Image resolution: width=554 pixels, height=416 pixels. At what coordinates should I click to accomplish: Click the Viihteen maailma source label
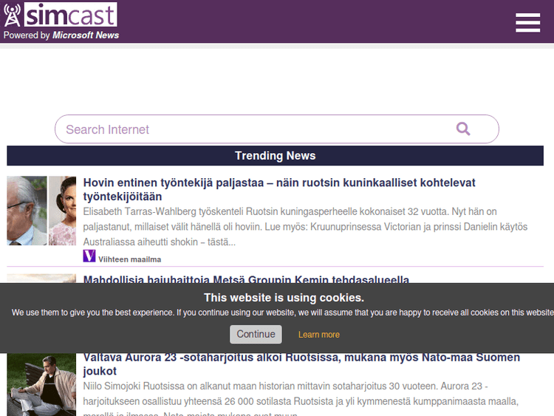tap(129, 259)
